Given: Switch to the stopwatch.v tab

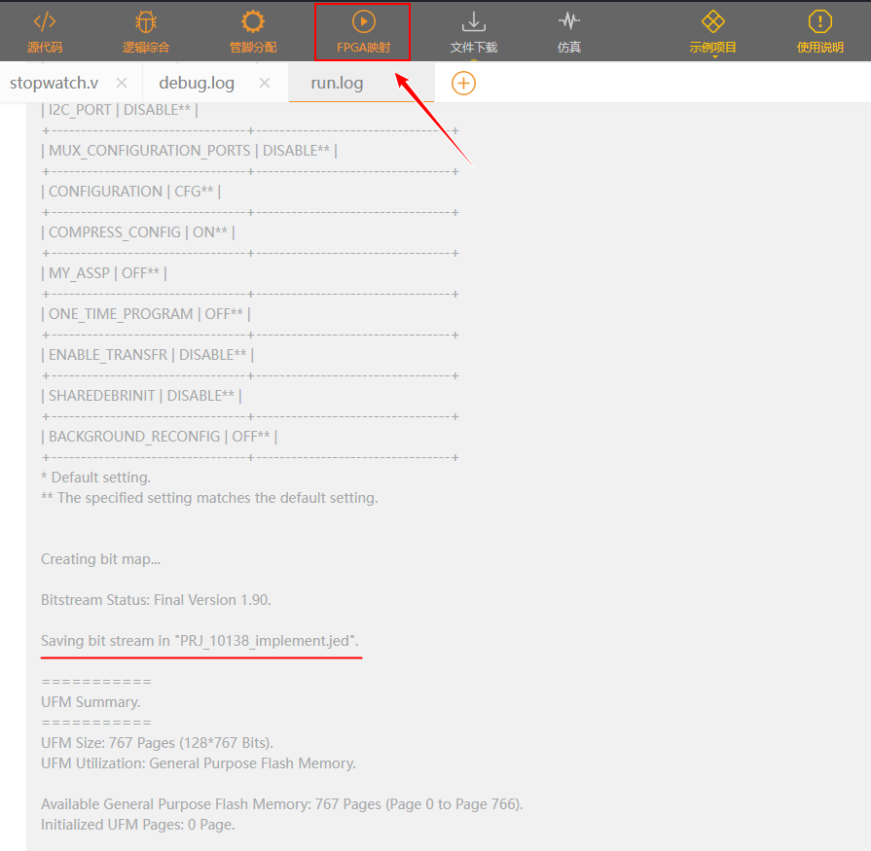Looking at the screenshot, I should click(54, 83).
